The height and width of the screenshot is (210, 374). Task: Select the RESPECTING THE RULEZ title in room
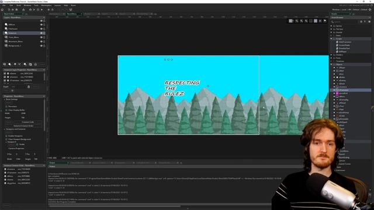point(182,88)
